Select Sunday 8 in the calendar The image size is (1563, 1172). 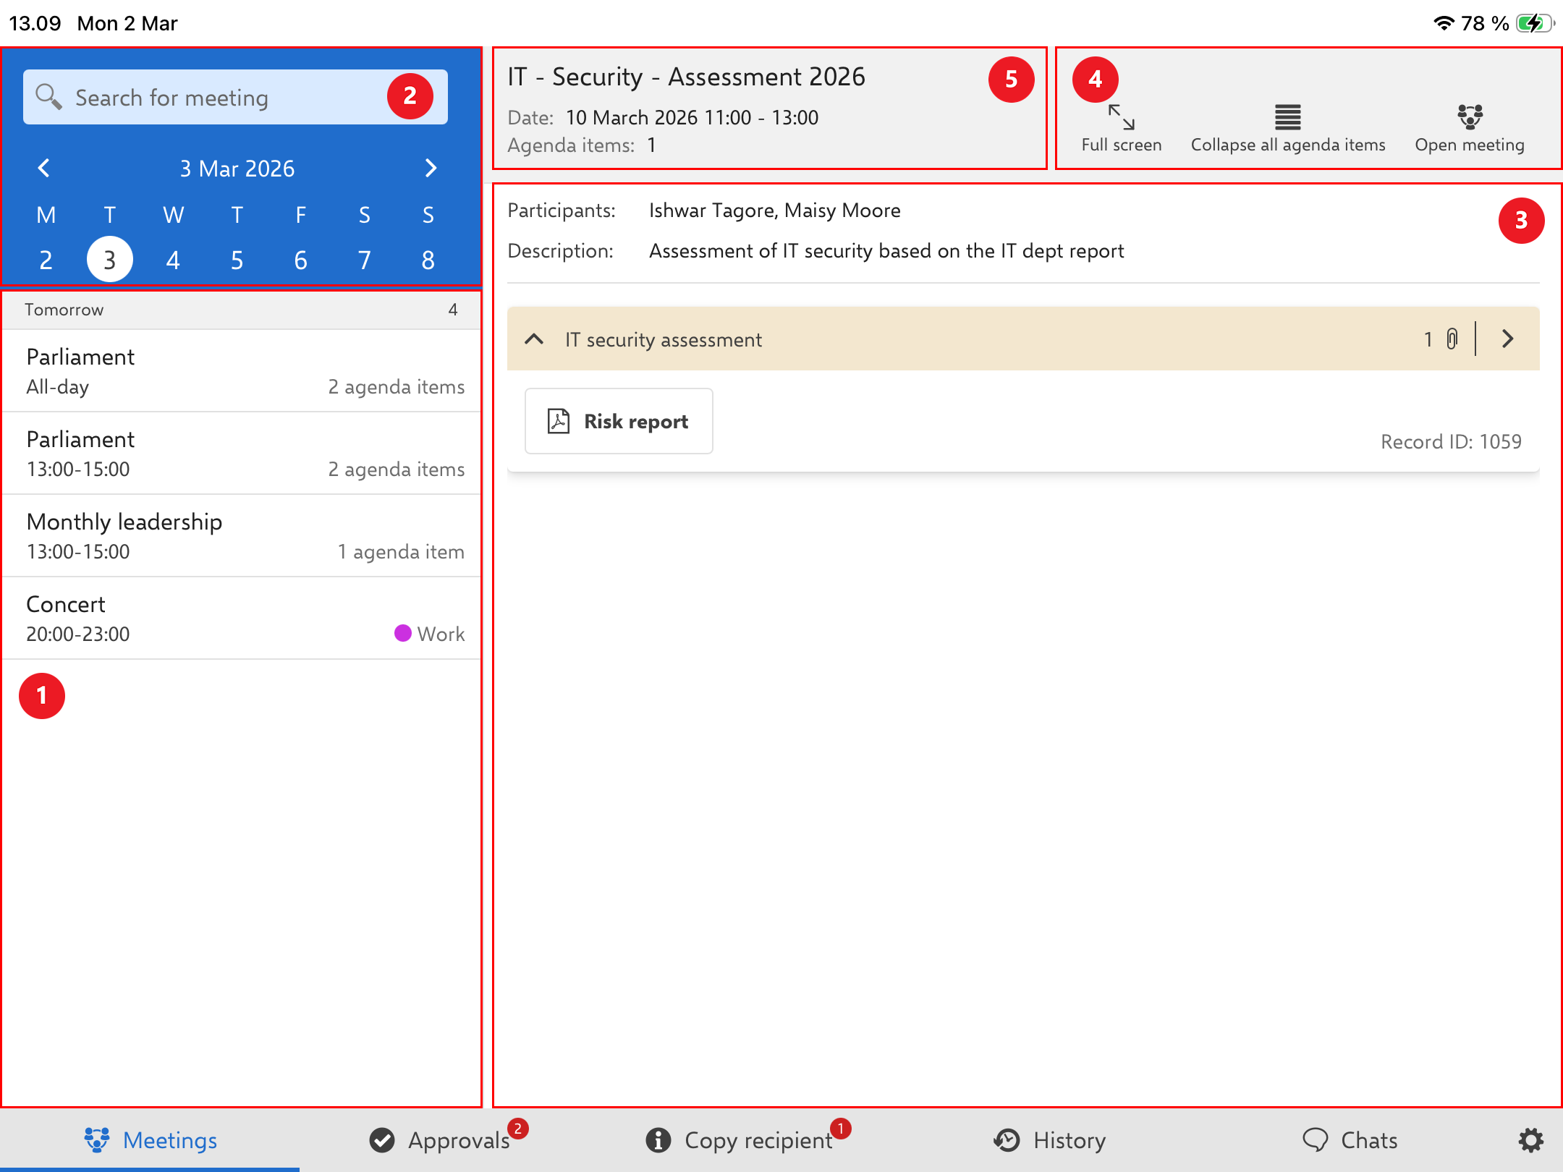(x=428, y=260)
